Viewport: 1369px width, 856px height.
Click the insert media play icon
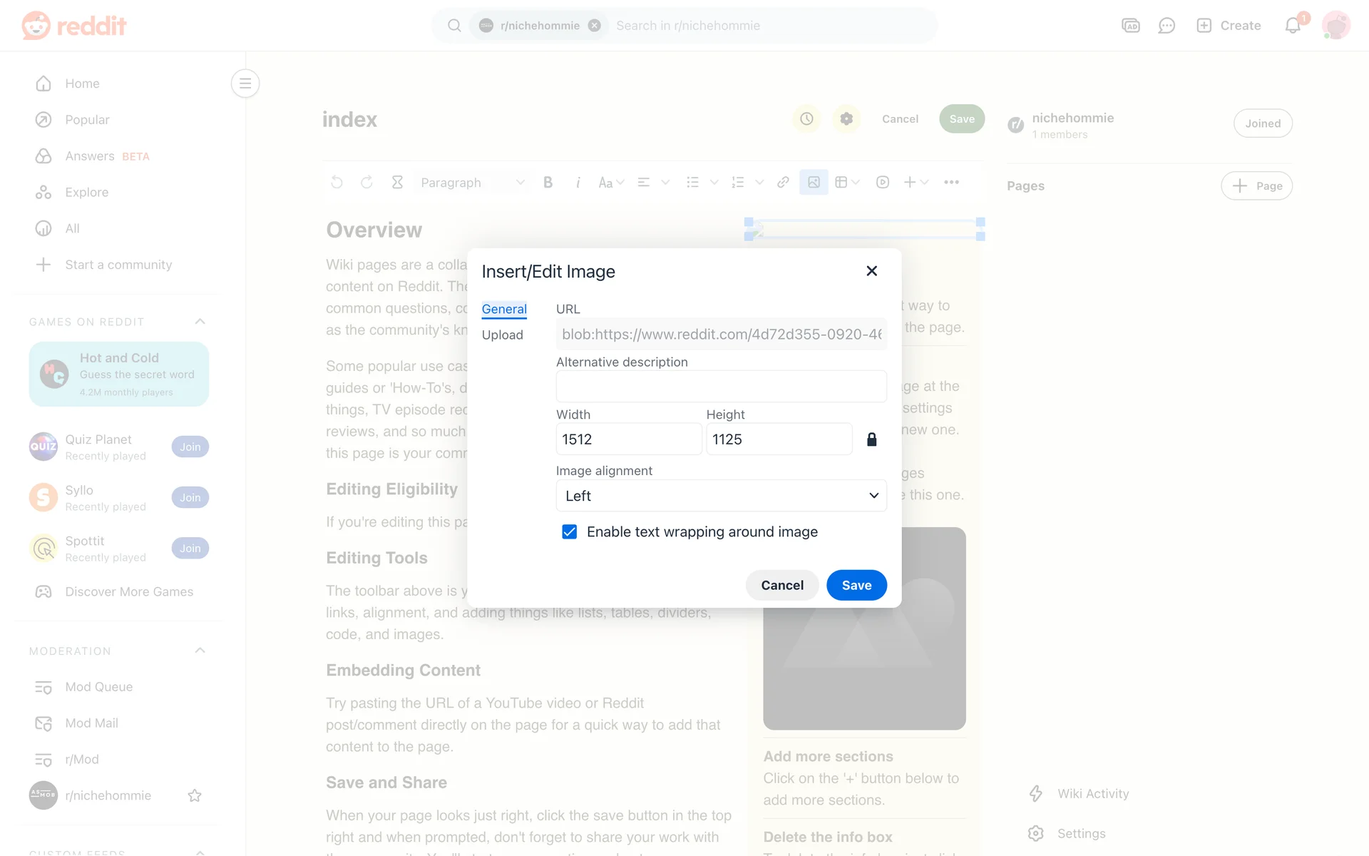pyautogui.click(x=883, y=183)
